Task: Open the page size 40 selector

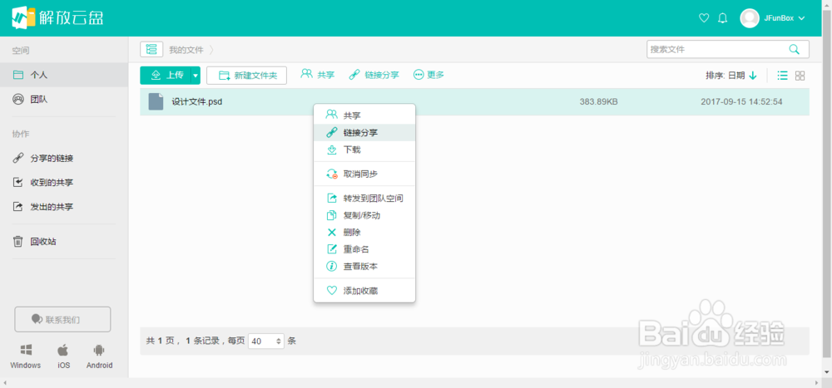Action: 266,341
